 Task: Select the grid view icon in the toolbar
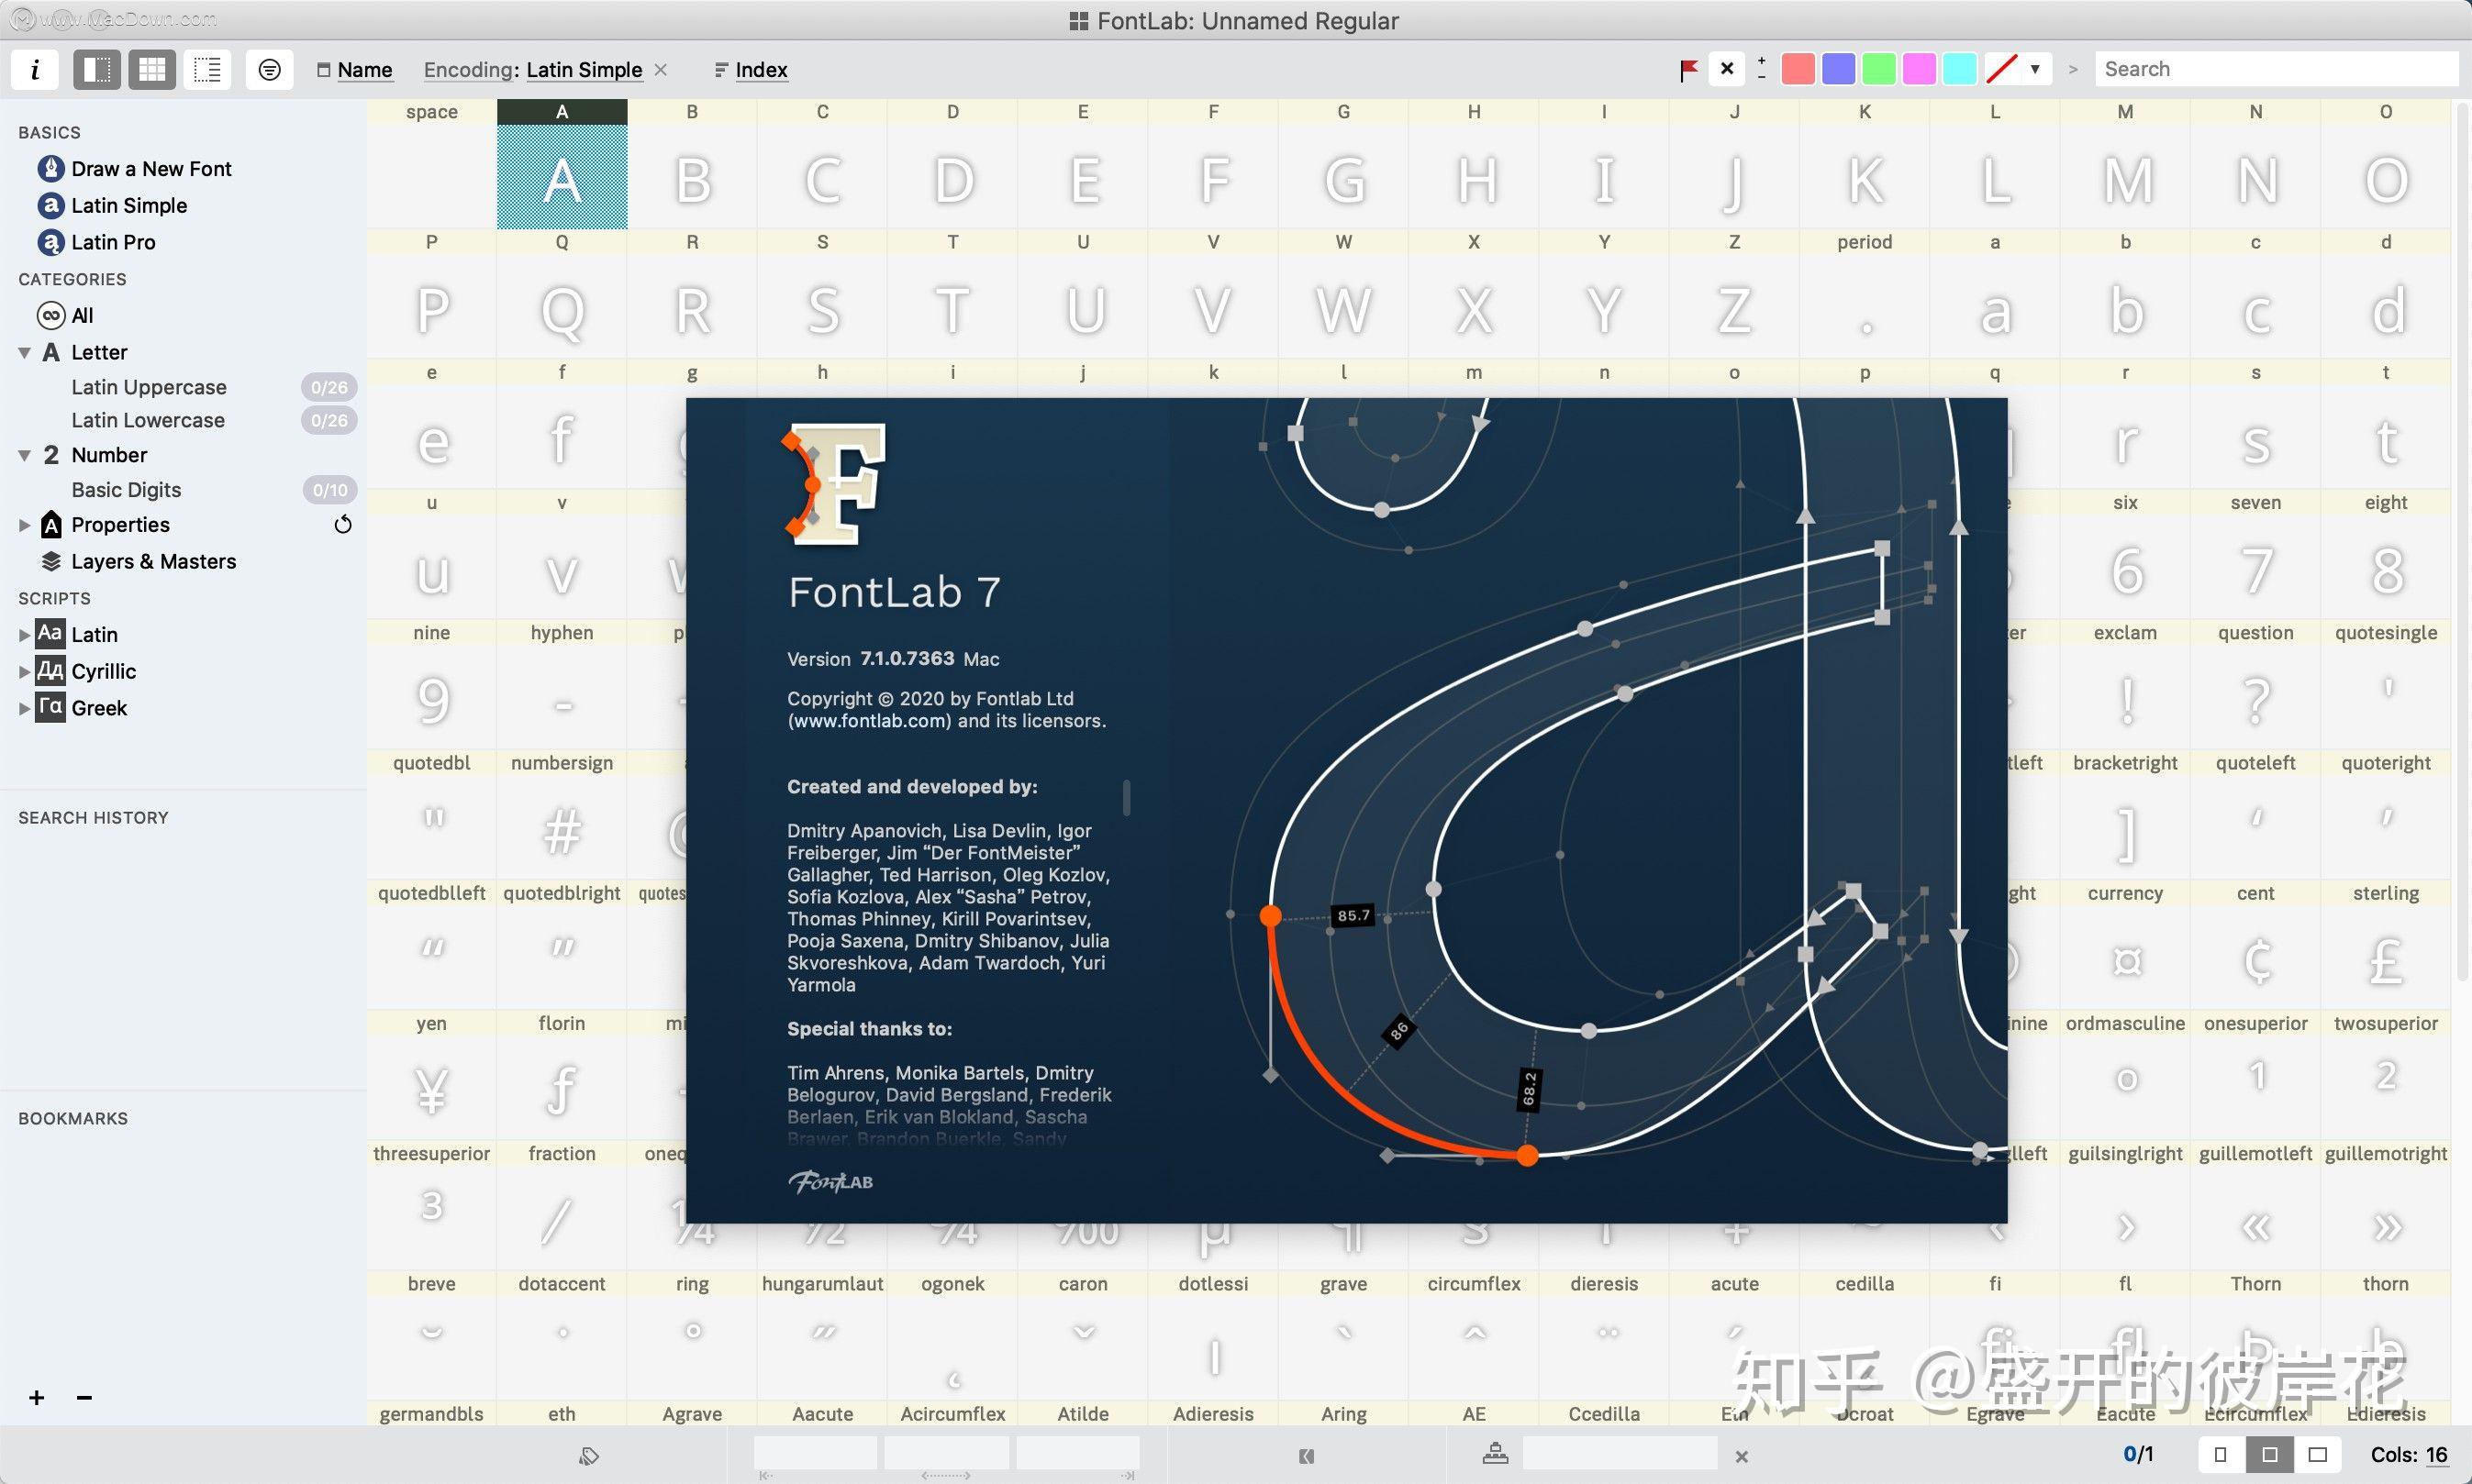click(152, 69)
